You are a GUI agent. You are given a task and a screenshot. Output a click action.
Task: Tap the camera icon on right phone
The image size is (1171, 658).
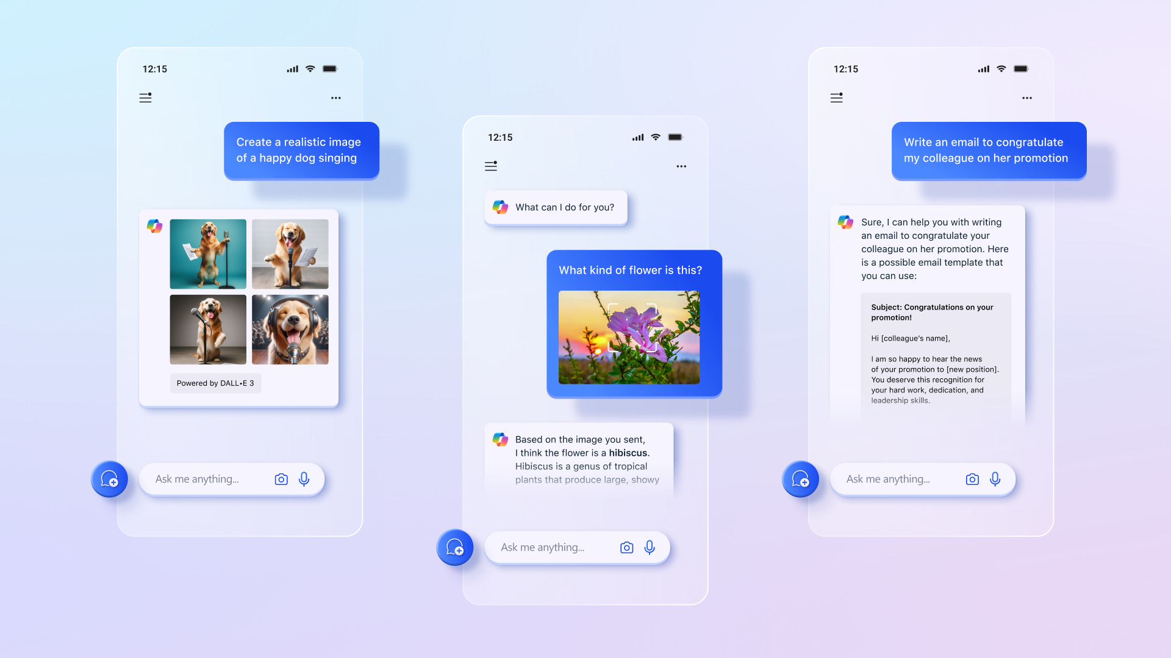(x=972, y=479)
